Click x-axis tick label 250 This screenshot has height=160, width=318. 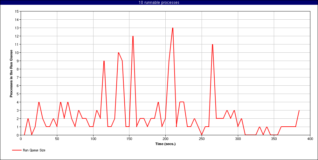tap(202, 139)
